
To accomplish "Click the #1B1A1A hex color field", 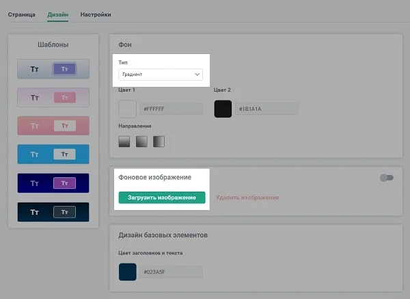I will point(266,109).
